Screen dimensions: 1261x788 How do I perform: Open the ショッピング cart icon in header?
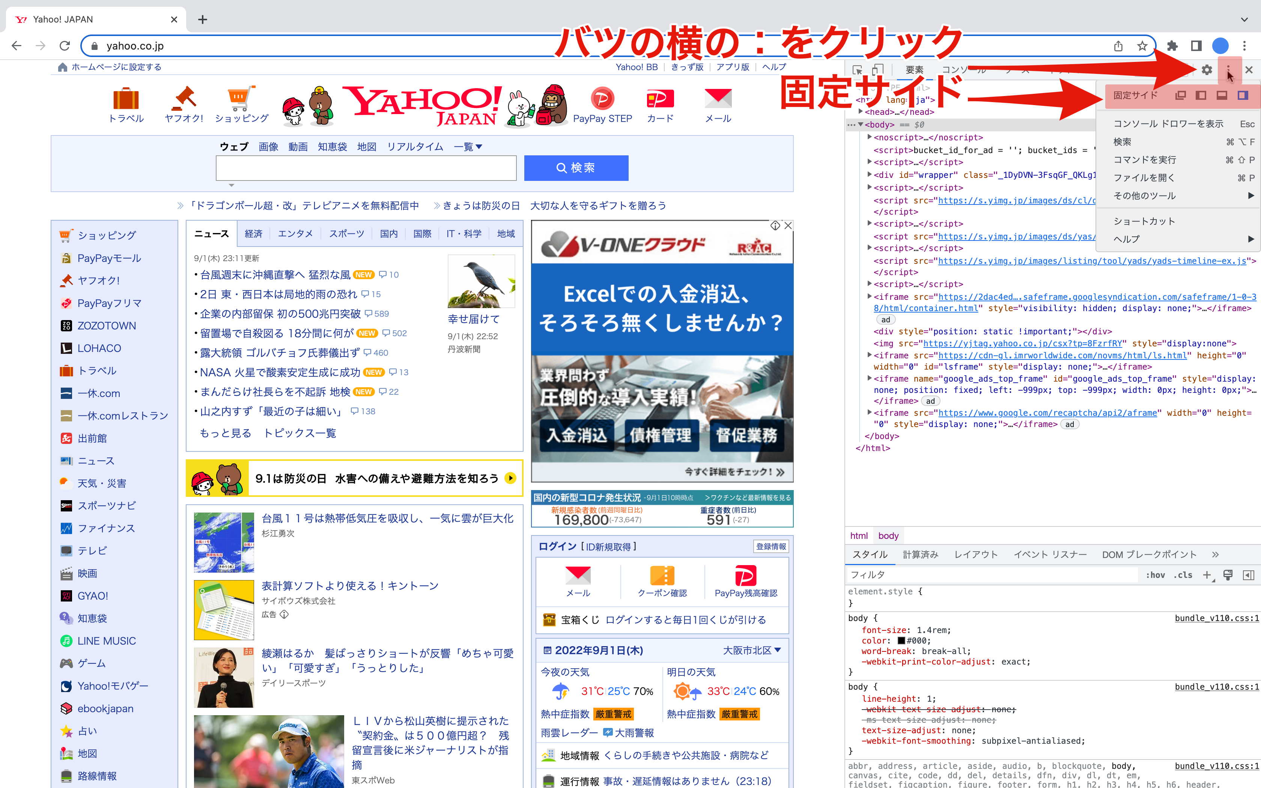coord(241,98)
